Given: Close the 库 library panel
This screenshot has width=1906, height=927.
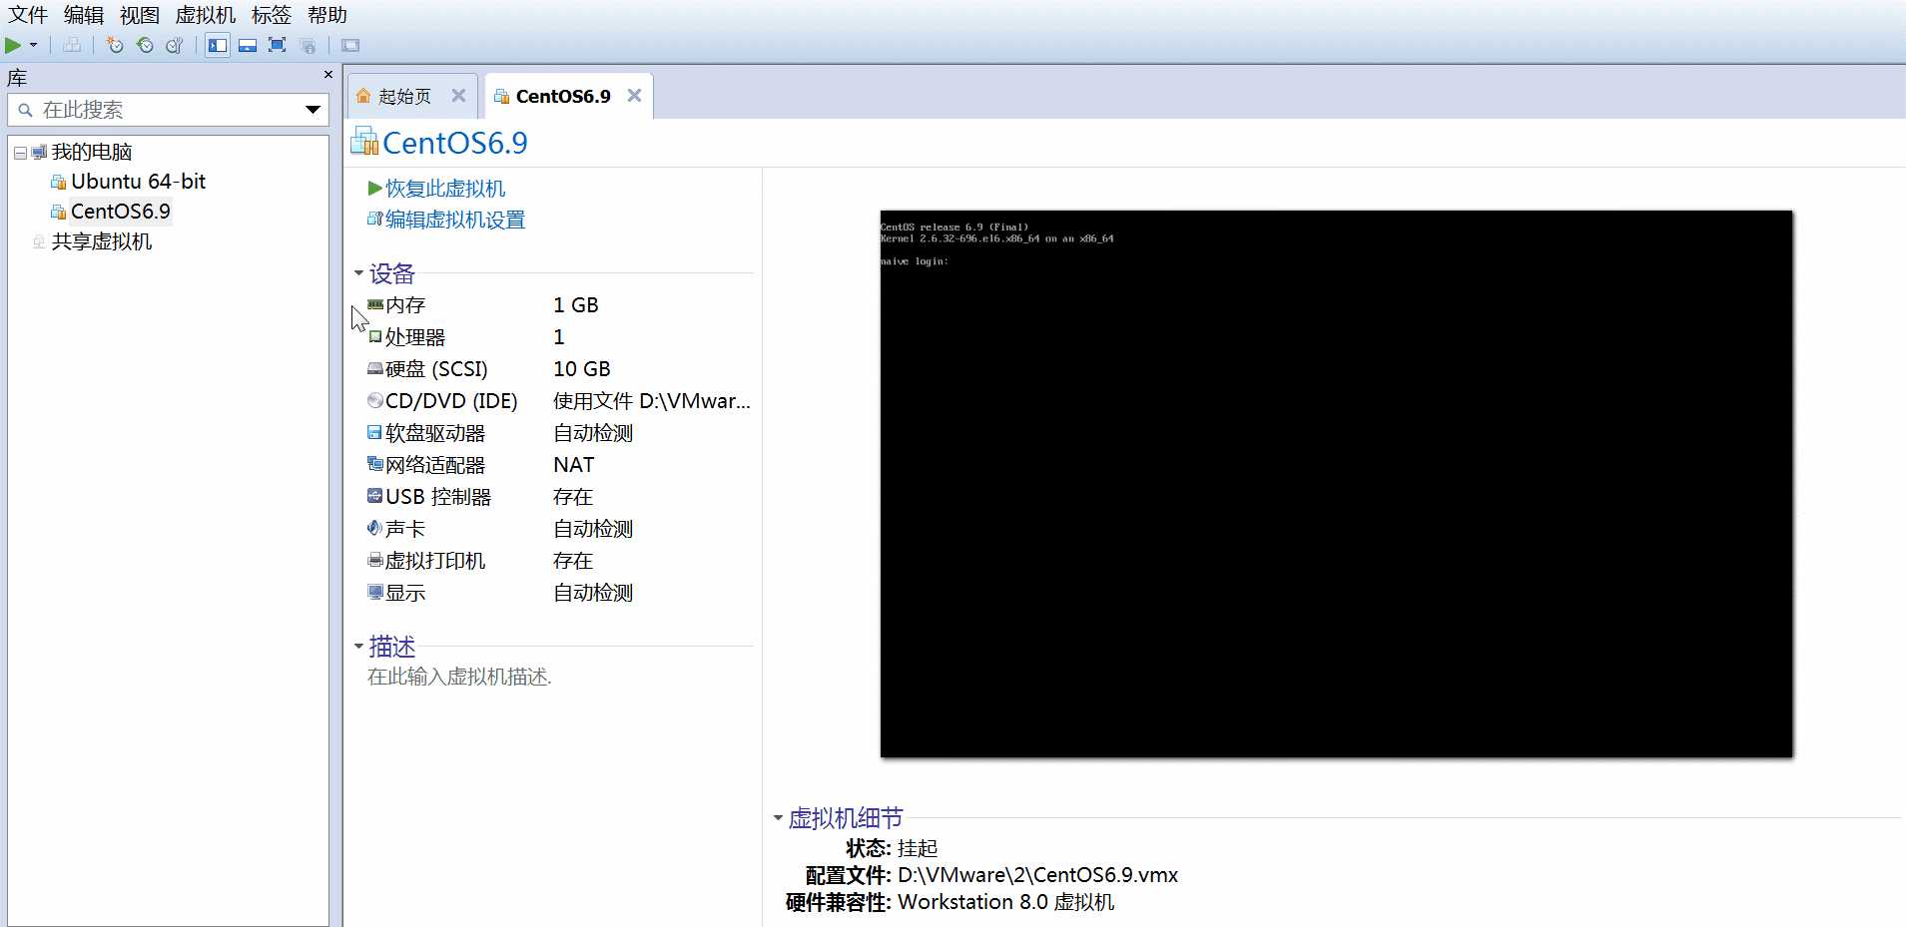Looking at the screenshot, I should [x=328, y=75].
